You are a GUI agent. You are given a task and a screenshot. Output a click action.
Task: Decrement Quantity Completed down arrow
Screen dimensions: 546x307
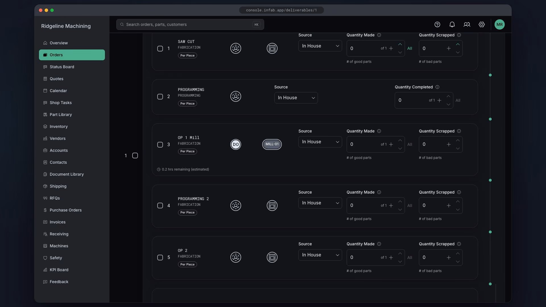pos(448,105)
